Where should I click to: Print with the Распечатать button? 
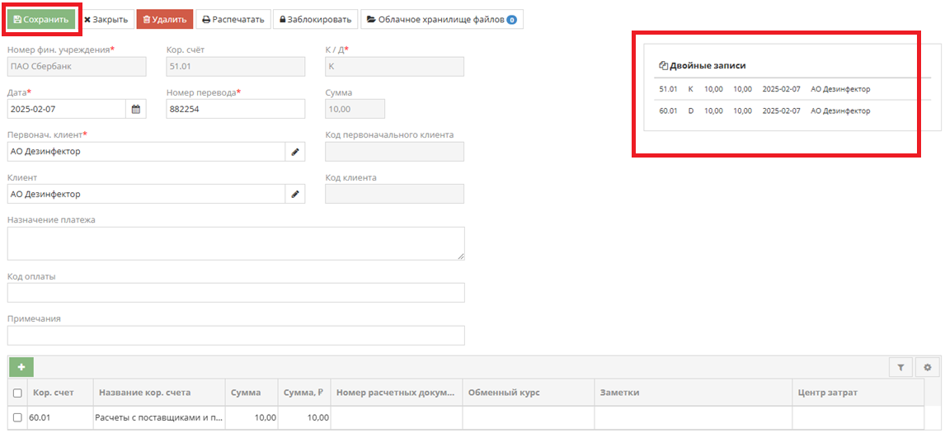233,19
